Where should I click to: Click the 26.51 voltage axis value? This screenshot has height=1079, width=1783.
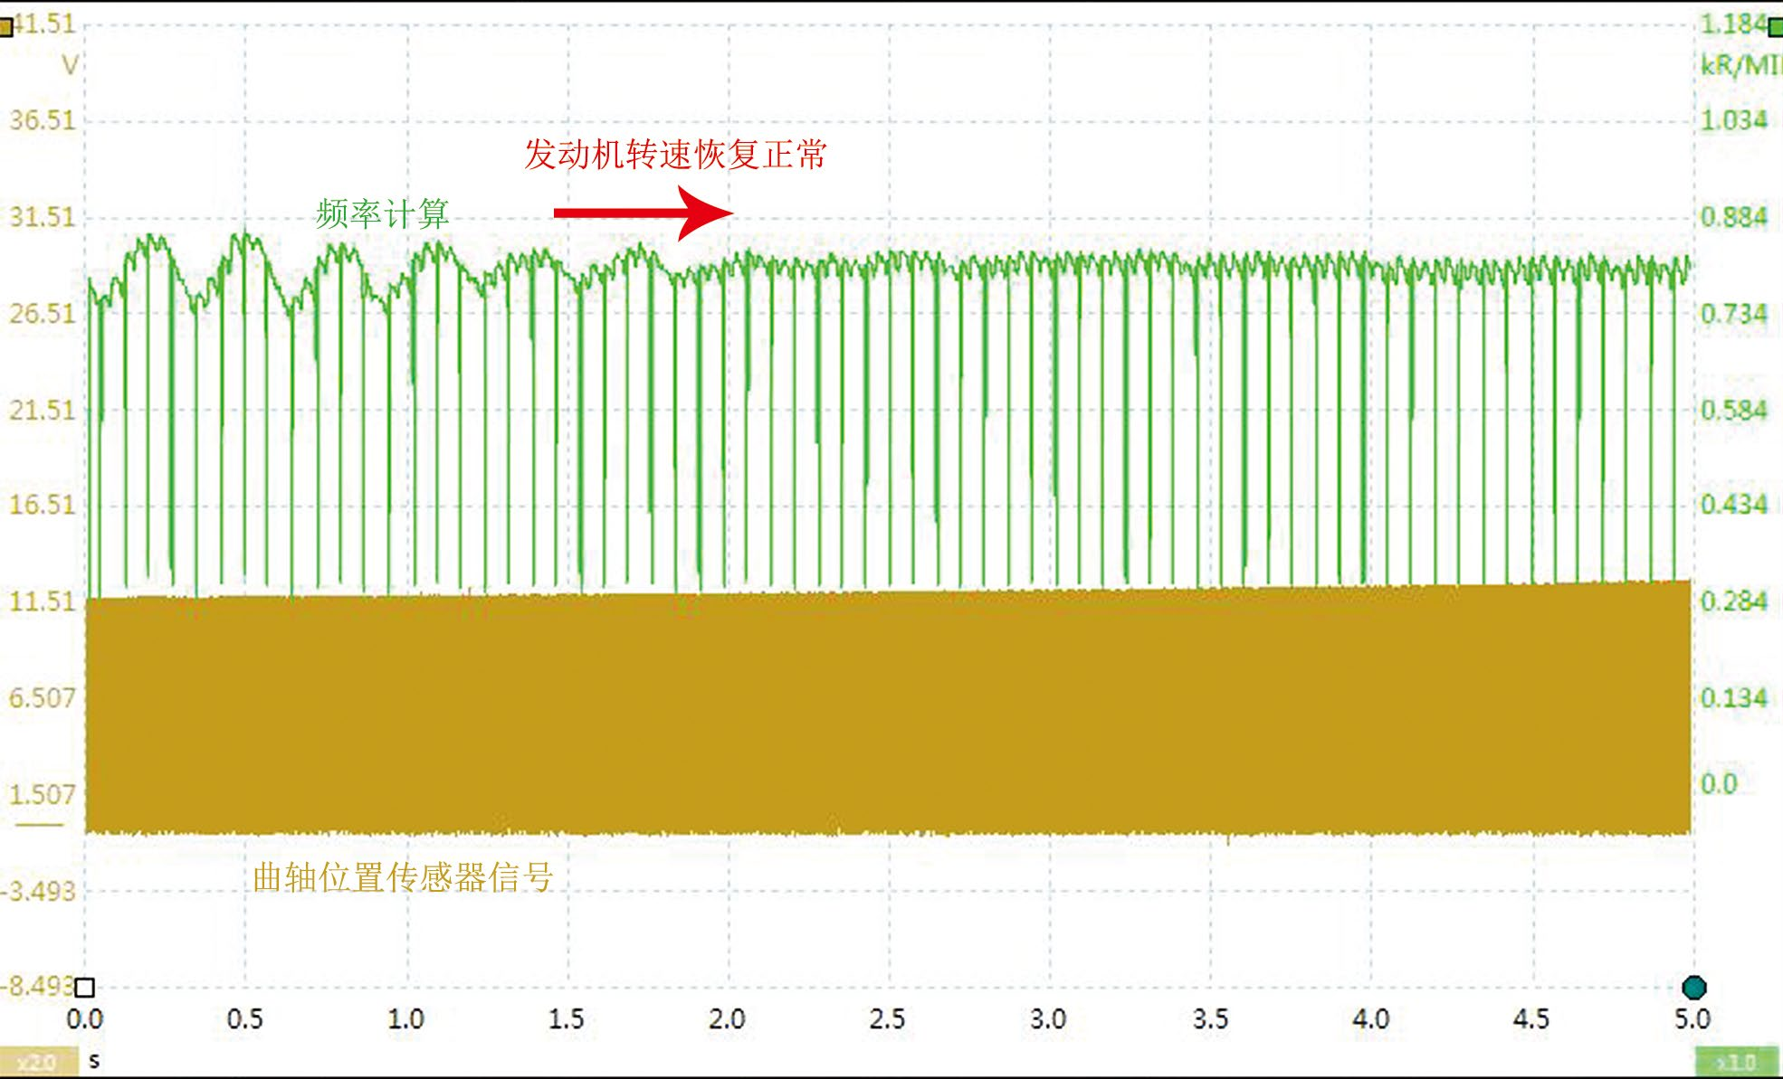tap(43, 314)
